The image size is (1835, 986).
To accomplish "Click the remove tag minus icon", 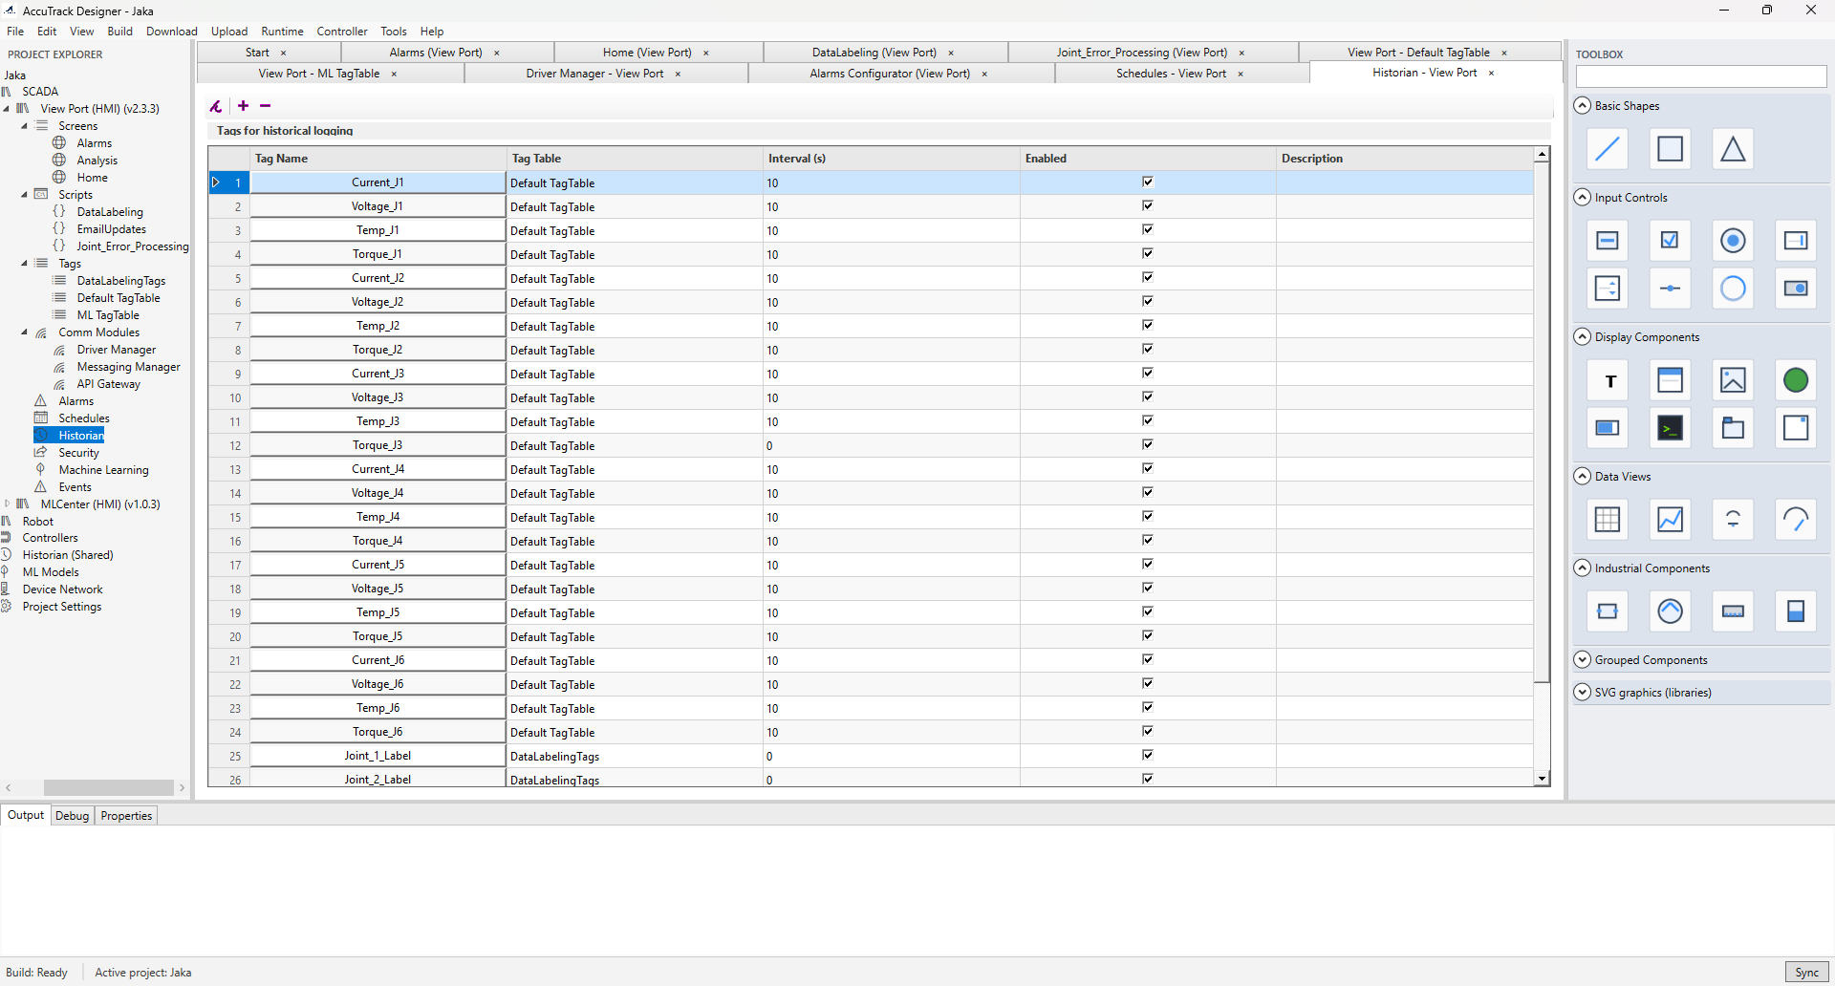I will (x=266, y=106).
